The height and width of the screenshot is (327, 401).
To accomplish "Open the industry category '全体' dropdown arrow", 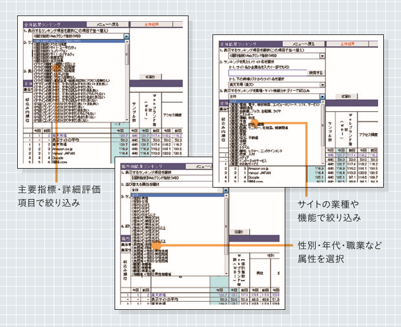I will coord(322,97).
